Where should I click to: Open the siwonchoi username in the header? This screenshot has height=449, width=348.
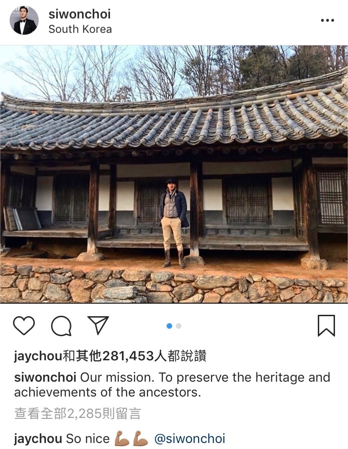click(x=79, y=14)
